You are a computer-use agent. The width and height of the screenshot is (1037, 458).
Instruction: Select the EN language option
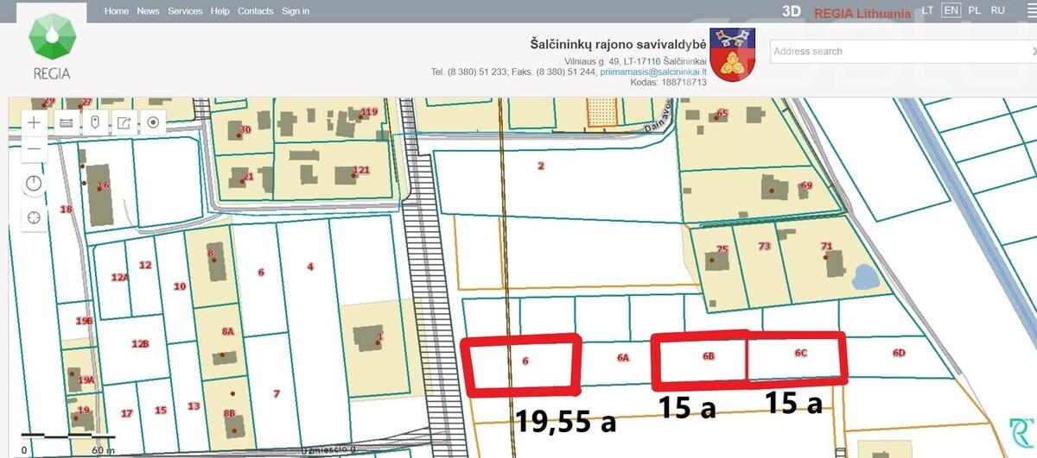[x=951, y=10]
